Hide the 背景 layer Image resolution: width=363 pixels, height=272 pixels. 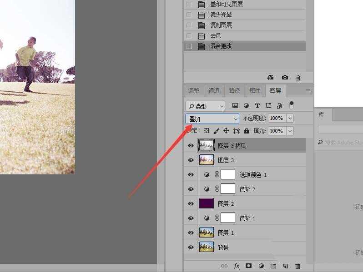[191, 247]
